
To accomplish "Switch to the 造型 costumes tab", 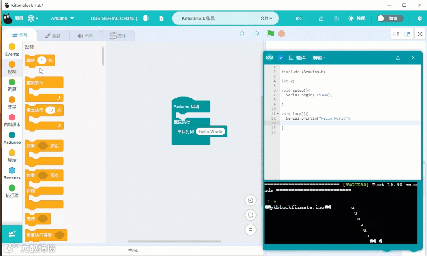I will click(53, 36).
